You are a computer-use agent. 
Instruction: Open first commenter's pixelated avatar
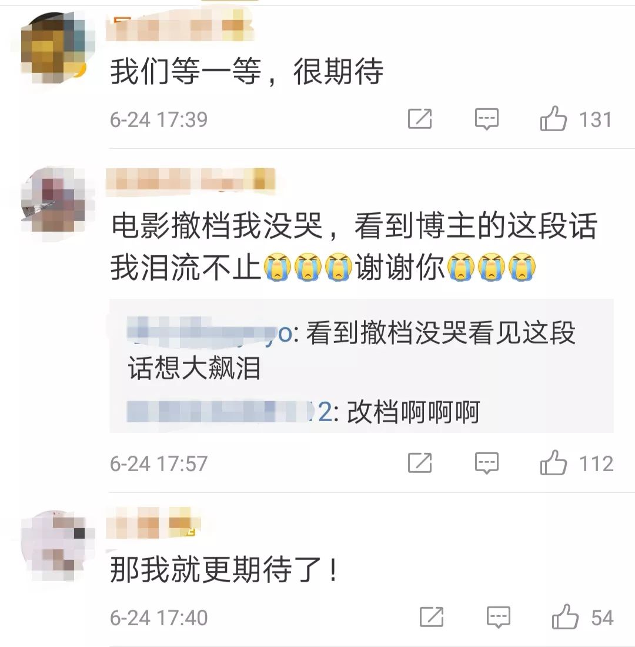coord(53,48)
